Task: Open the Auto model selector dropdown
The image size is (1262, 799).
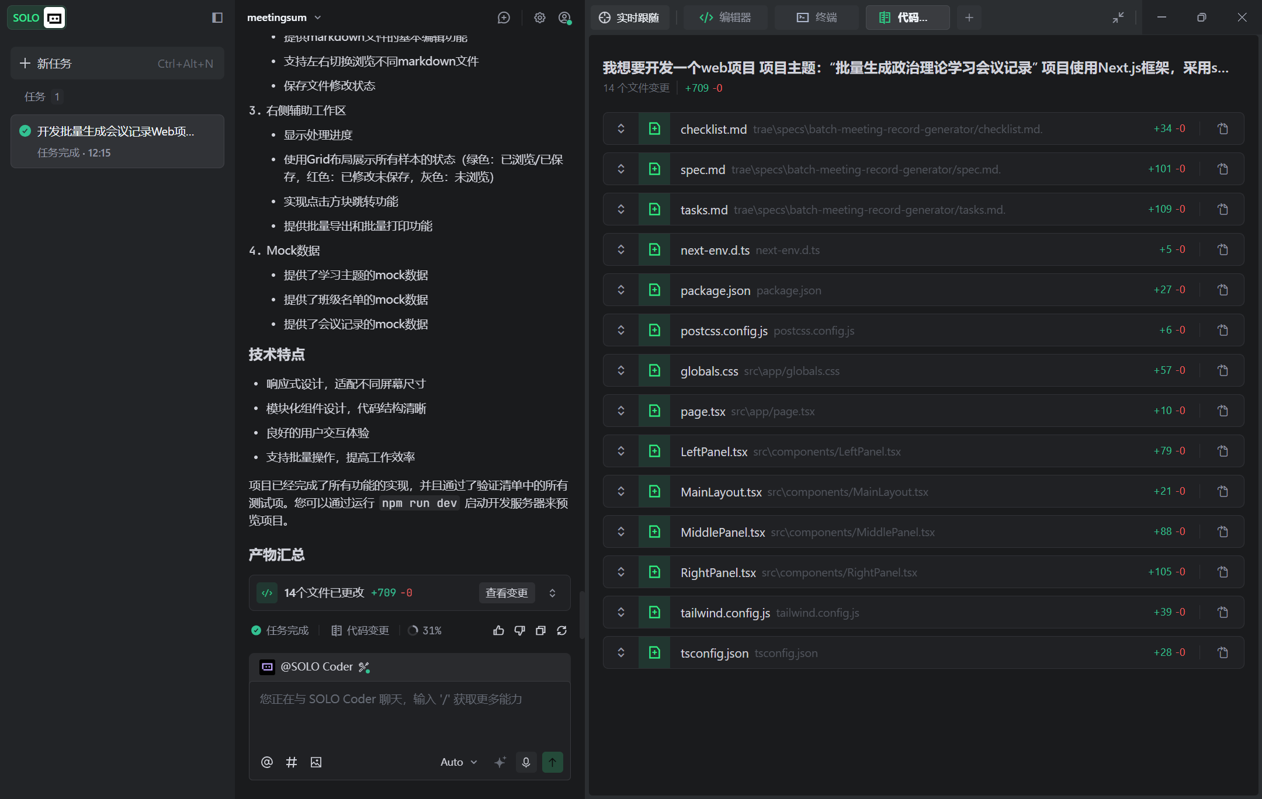Action: (458, 762)
